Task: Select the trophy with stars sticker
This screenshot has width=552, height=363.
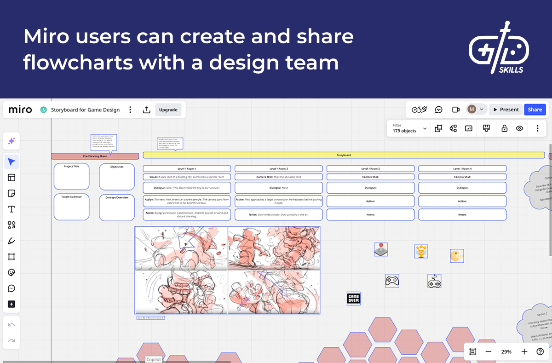Action: point(421,251)
